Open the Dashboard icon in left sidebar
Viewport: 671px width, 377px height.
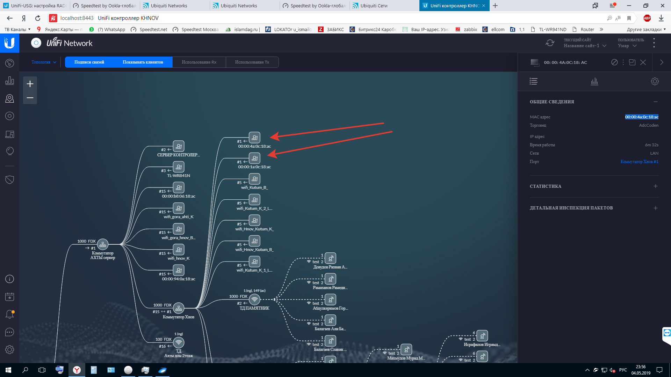pyautogui.click(x=9, y=63)
